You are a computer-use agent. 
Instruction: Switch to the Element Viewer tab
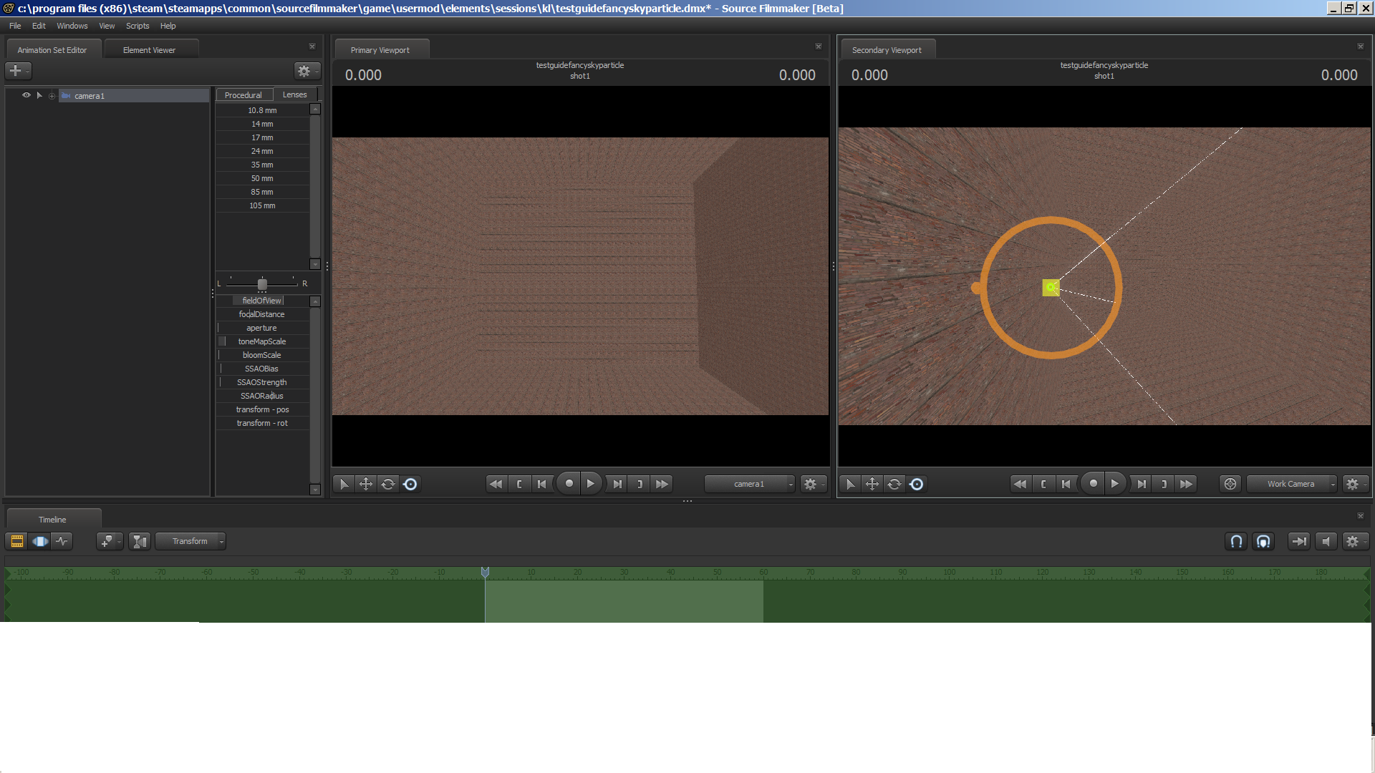149,50
